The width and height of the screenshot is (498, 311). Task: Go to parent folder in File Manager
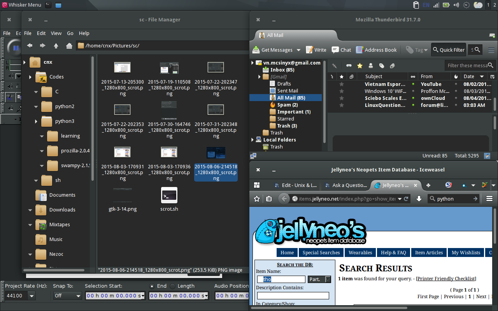click(x=56, y=45)
